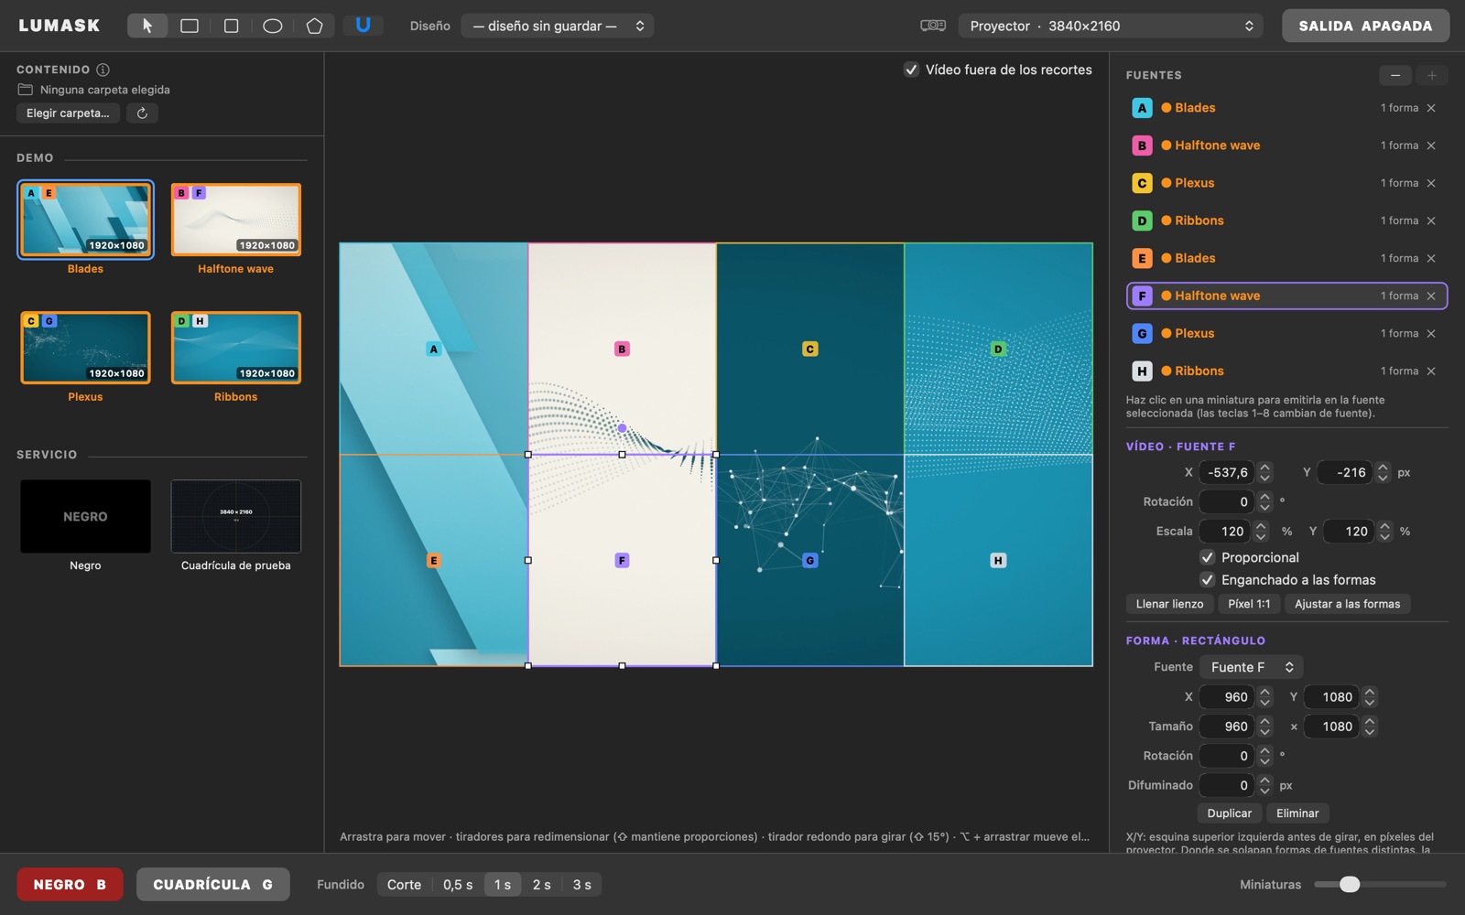The image size is (1465, 915).
Task: Click the Llenar lienzo button
Action: pyautogui.click(x=1169, y=604)
